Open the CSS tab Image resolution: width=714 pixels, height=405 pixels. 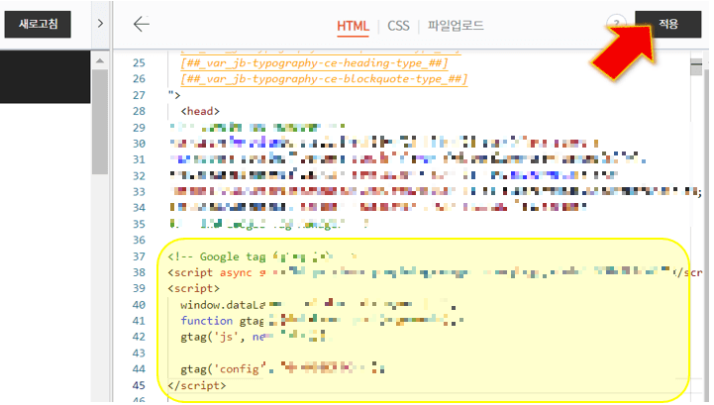point(398,26)
